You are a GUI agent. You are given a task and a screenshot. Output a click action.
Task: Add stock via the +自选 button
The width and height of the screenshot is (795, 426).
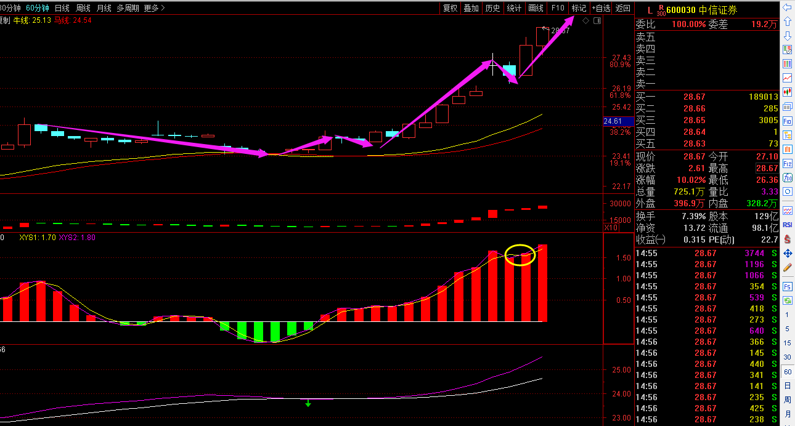tap(601, 8)
